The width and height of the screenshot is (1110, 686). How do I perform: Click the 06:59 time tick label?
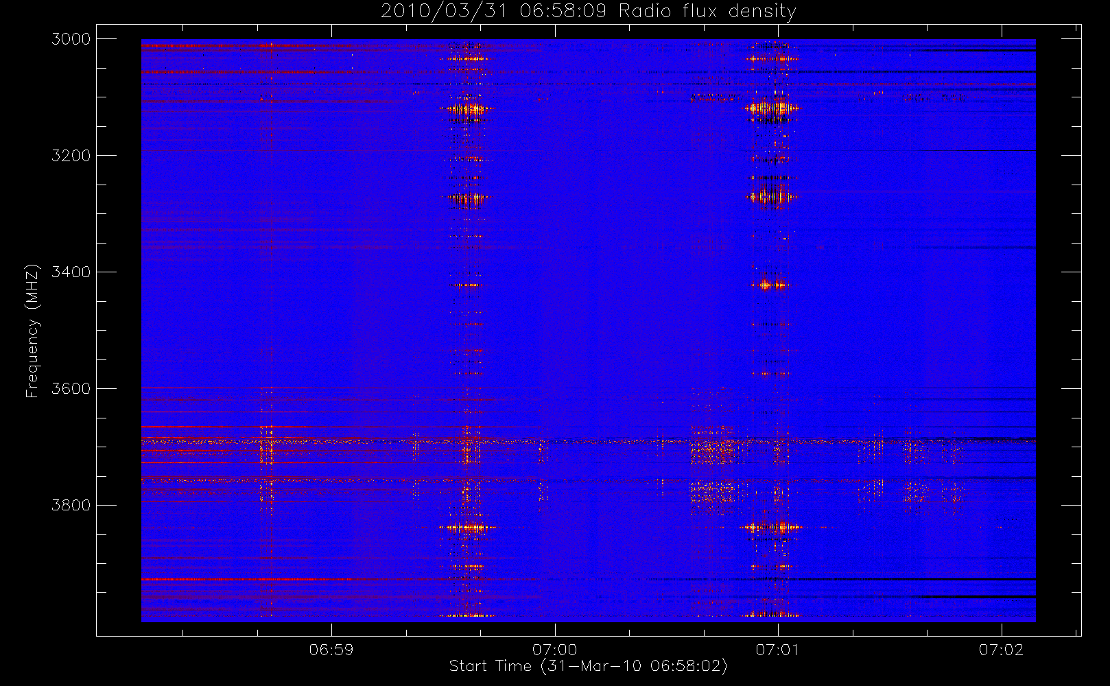331,650
